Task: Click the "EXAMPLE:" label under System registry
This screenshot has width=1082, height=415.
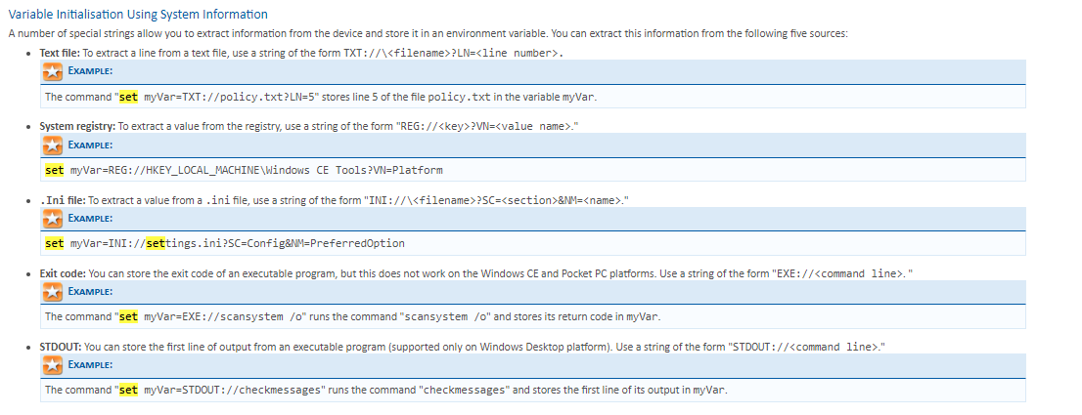Action: point(90,145)
